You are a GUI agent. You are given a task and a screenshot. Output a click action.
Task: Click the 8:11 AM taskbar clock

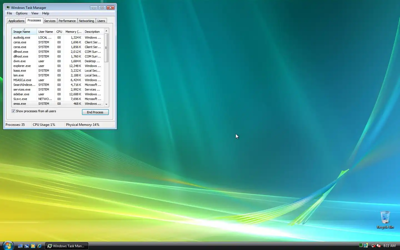pyautogui.click(x=389, y=246)
